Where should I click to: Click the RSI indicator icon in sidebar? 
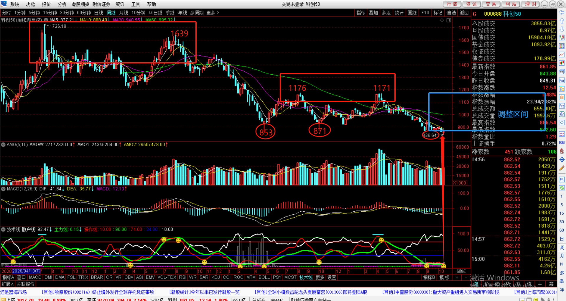point(562,142)
